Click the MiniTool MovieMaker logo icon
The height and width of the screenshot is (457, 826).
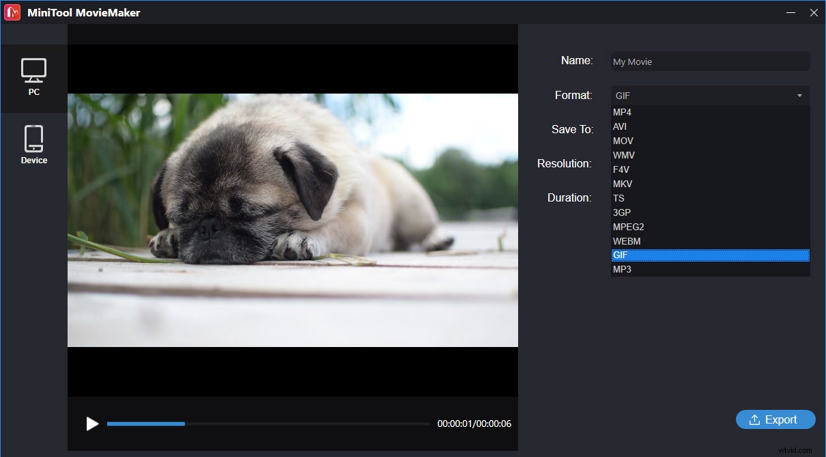click(x=12, y=12)
